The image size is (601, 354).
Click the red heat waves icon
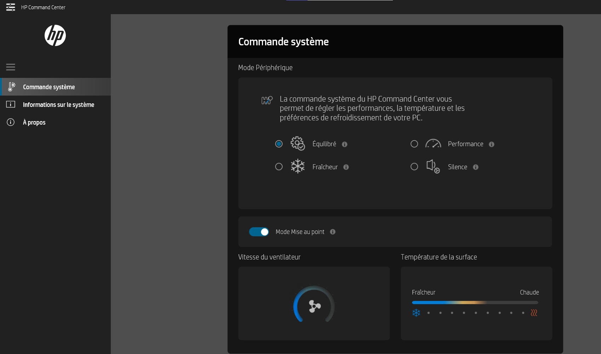(x=534, y=313)
